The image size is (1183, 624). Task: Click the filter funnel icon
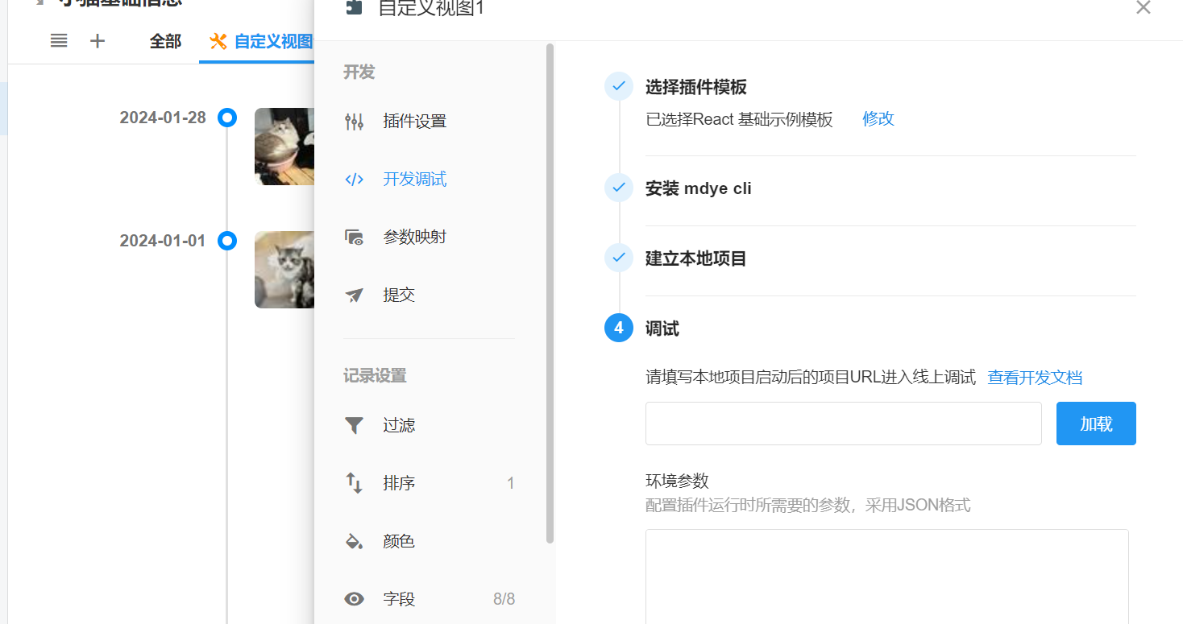354,426
